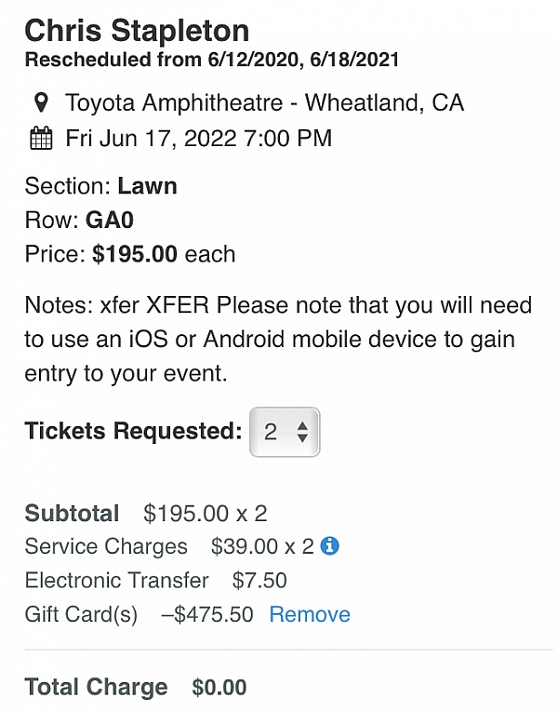Viewport: 558px width, 711px height.
Task: Click the Electronic Transfer $7.50 line
Action: [155, 581]
